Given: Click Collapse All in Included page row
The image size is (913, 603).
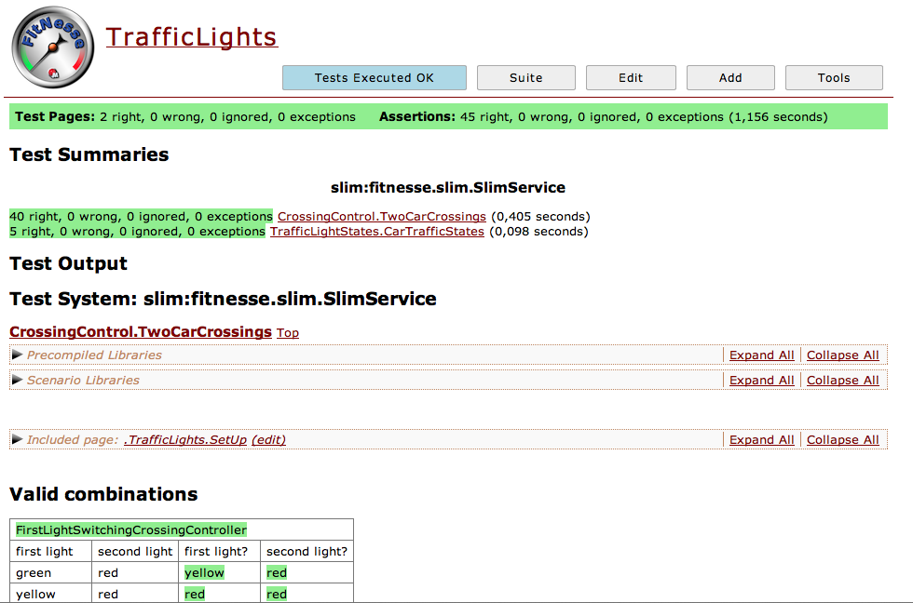Looking at the screenshot, I should pos(842,440).
